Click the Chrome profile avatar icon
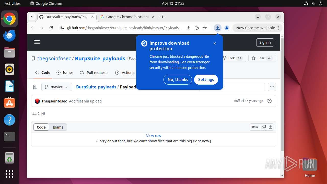Image resolution: width=327 pixels, height=184 pixels. pos(227,28)
